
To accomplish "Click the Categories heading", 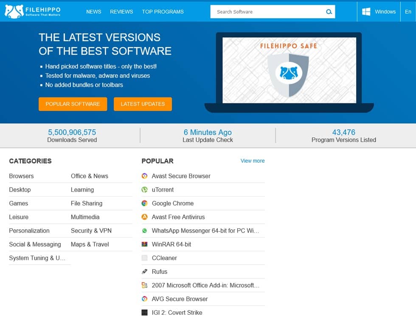I will pyautogui.click(x=30, y=161).
